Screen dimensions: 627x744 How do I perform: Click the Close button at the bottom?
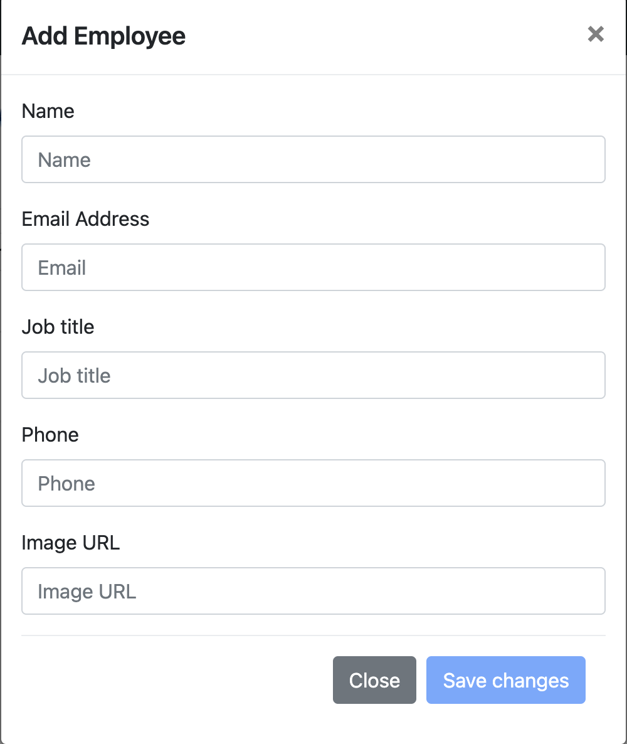[x=374, y=680]
